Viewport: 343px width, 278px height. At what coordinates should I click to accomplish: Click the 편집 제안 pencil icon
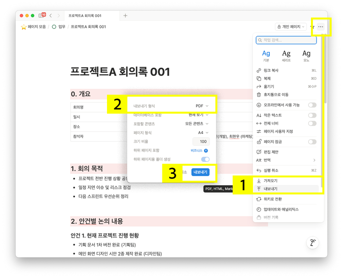259,152
